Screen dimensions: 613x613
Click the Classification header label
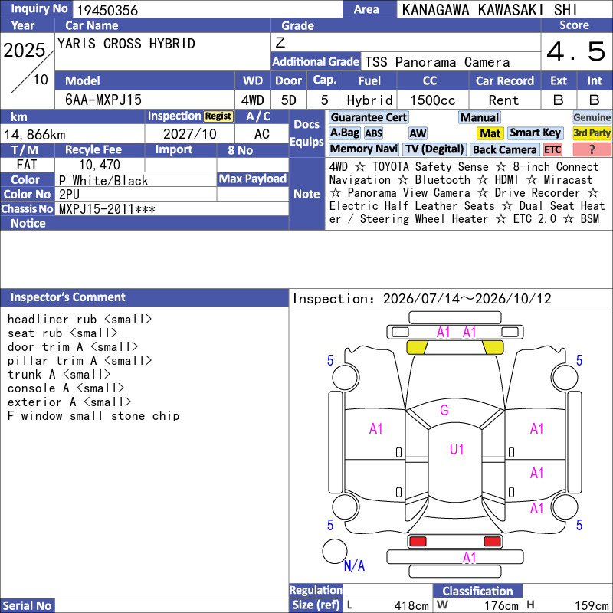pos(477,591)
